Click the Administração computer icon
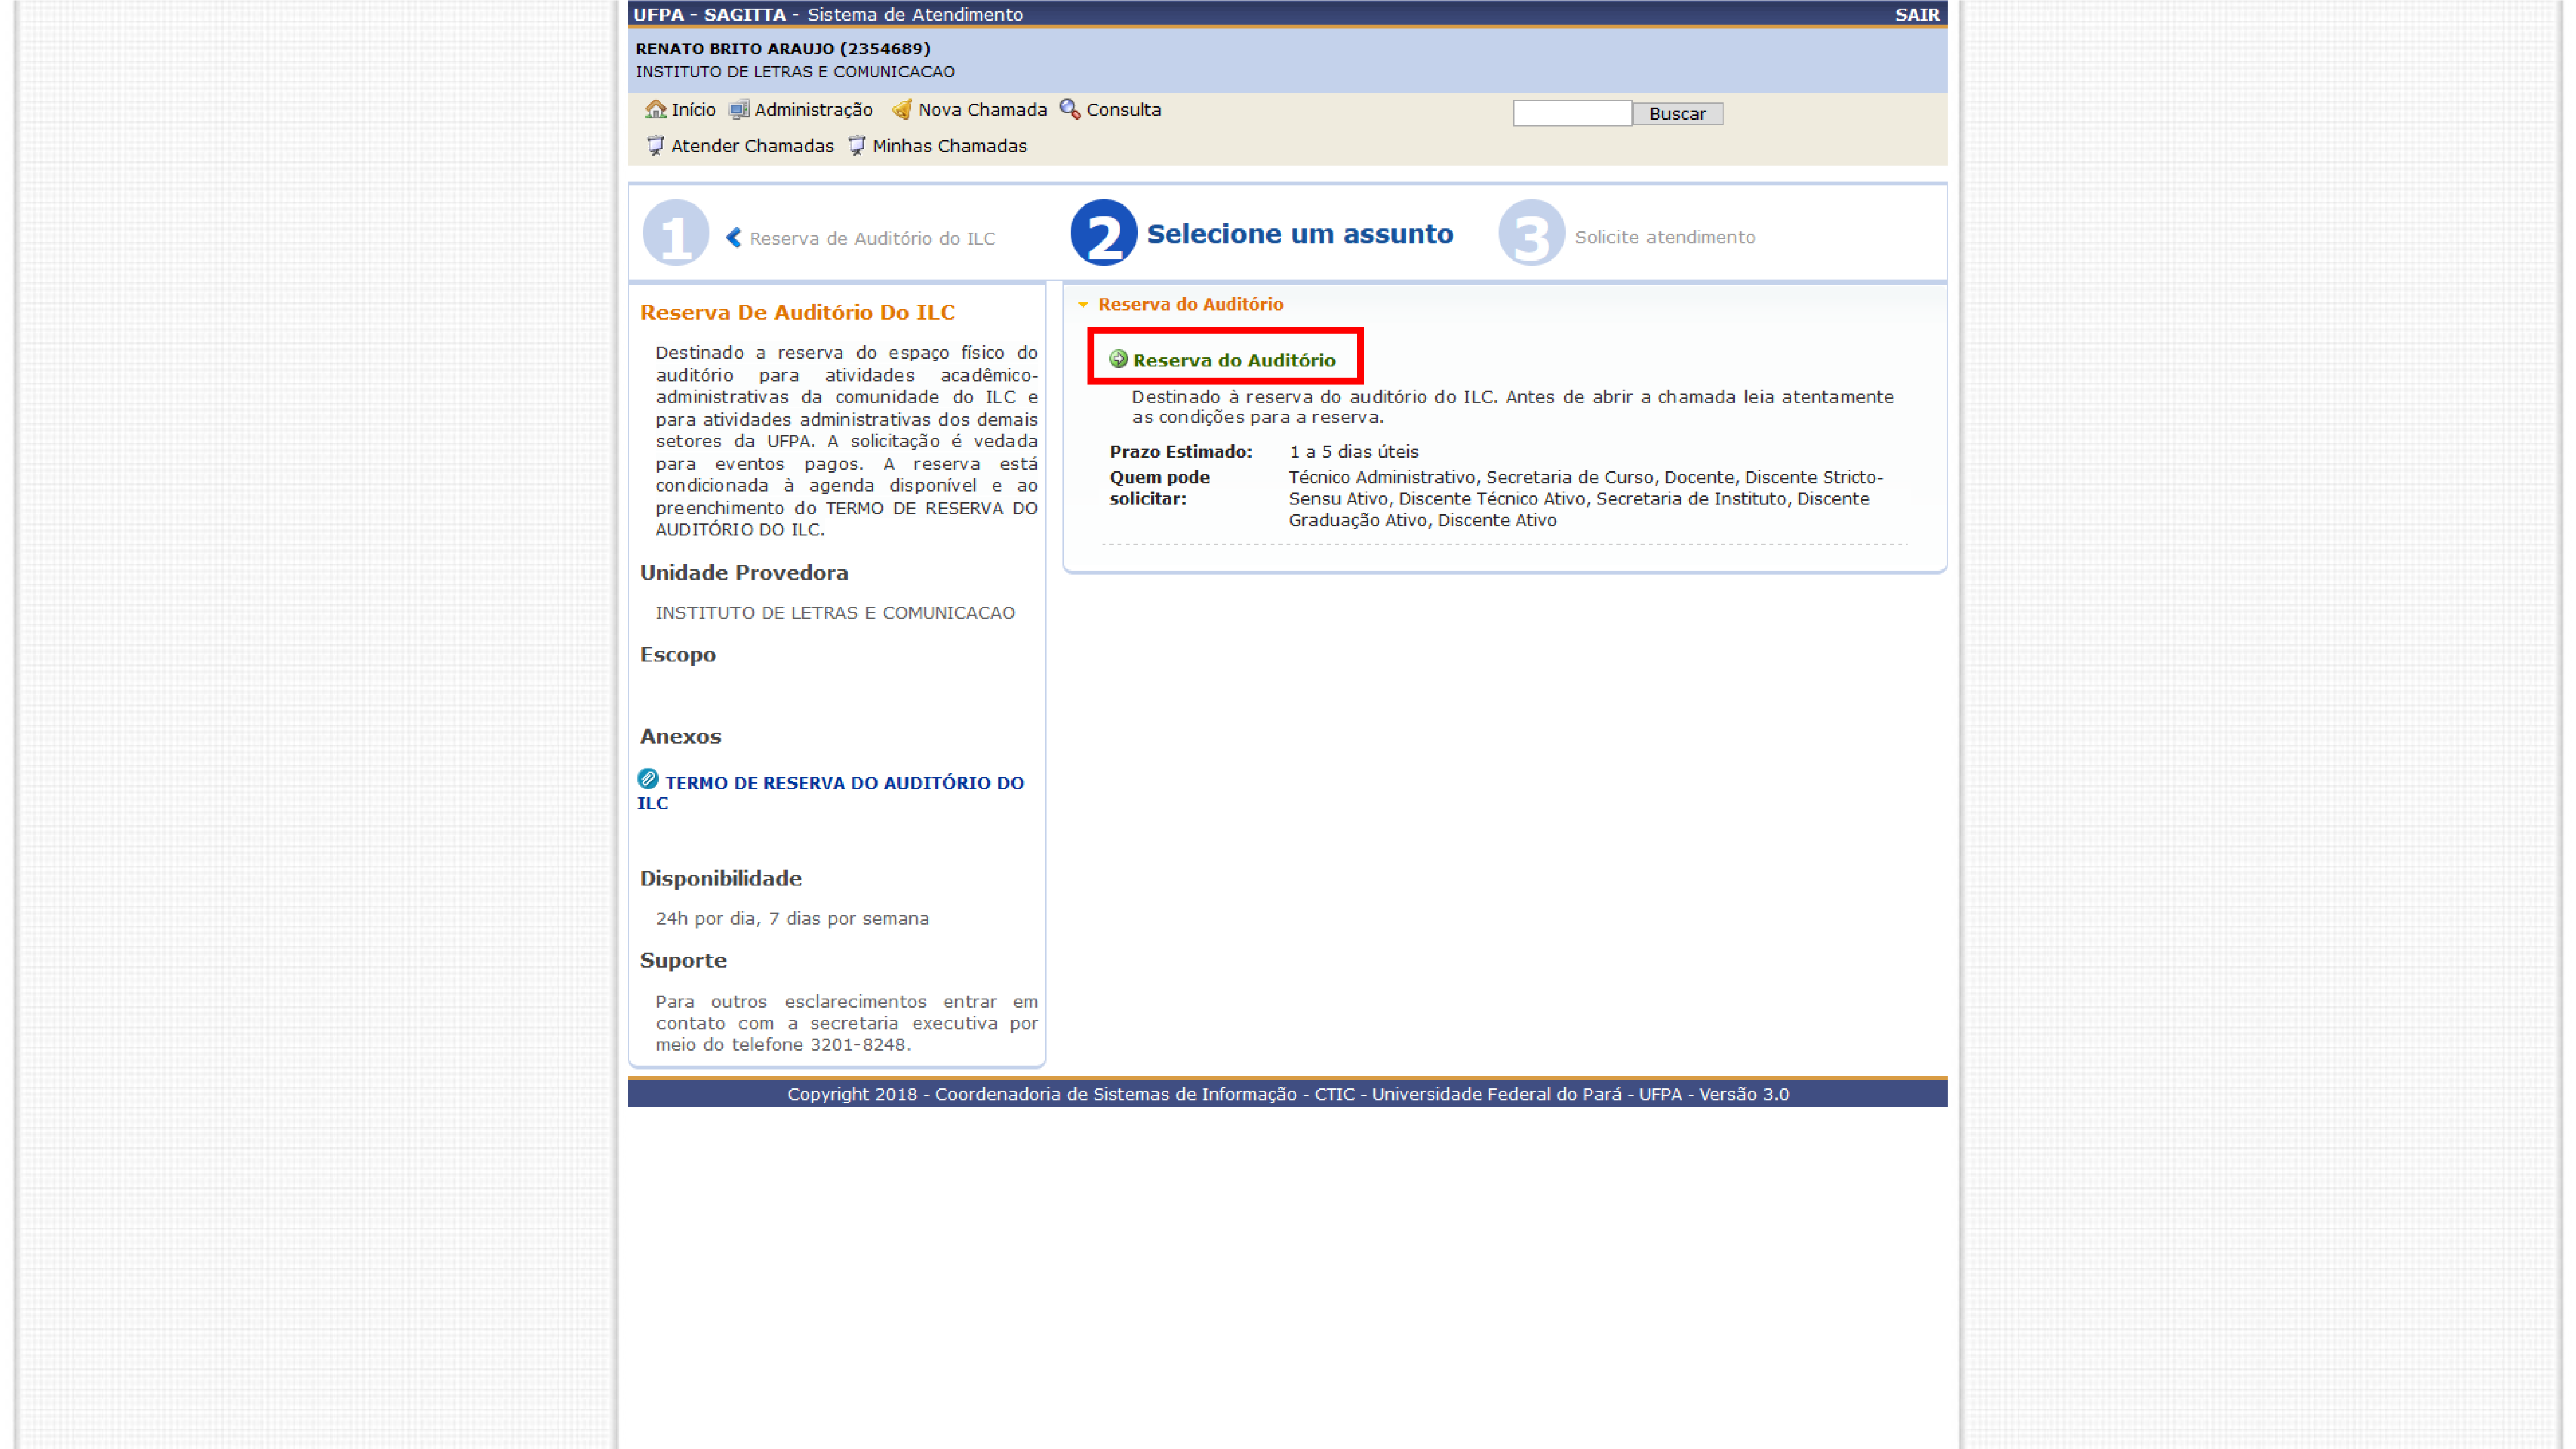 point(739,109)
